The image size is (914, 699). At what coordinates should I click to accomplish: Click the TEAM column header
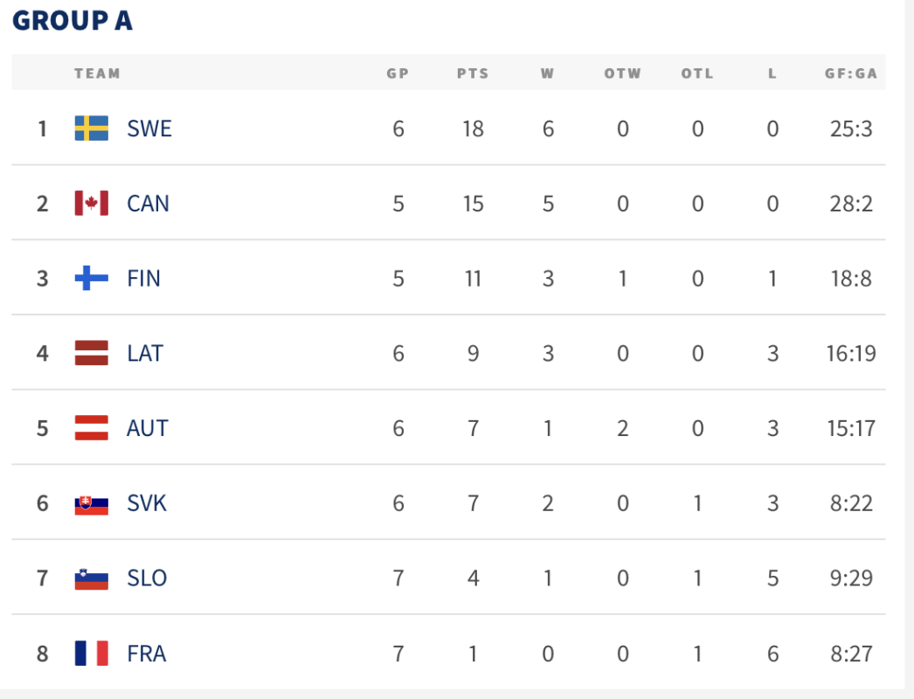[97, 73]
